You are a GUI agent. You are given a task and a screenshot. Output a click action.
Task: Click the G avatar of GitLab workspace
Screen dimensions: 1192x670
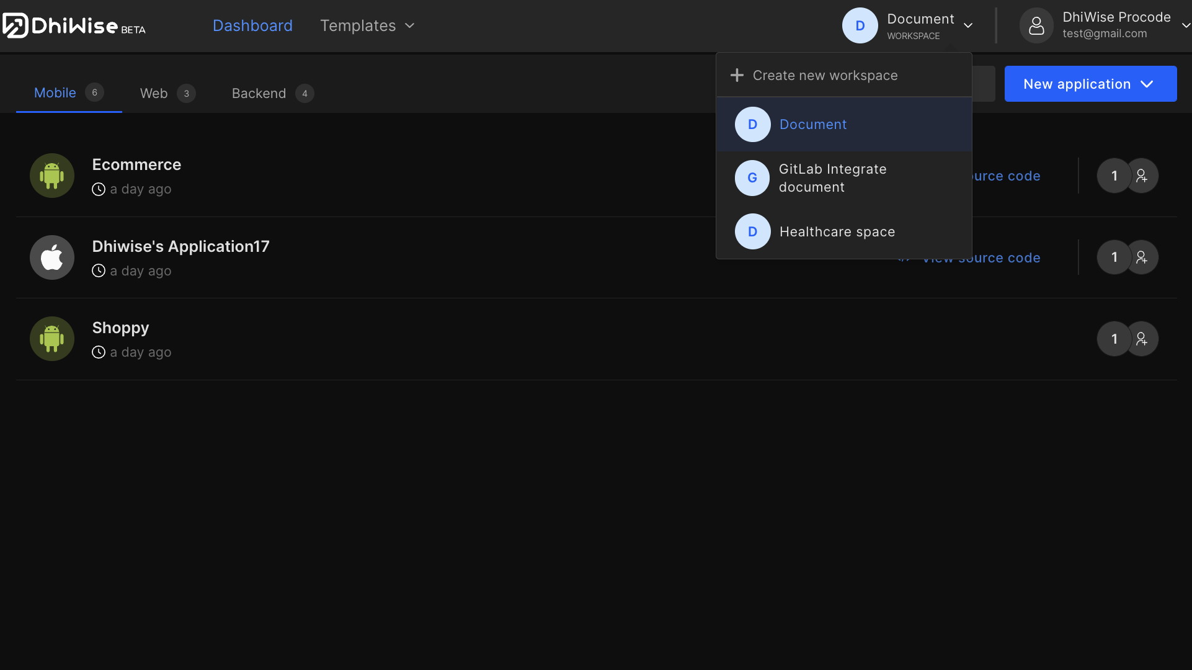(752, 178)
